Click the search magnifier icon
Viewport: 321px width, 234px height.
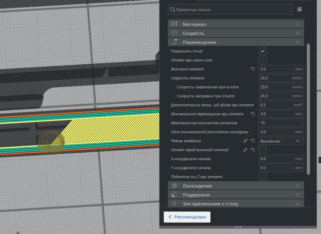[x=172, y=10]
